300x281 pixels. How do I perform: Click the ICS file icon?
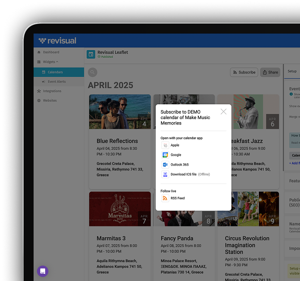pyautogui.click(x=165, y=175)
